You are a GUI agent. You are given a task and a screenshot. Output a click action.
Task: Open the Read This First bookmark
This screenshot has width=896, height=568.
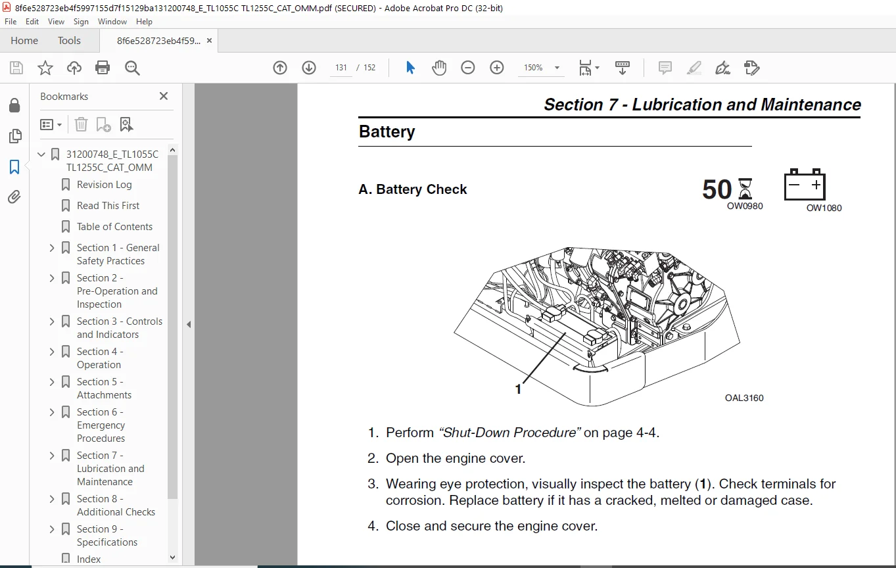click(108, 206)
